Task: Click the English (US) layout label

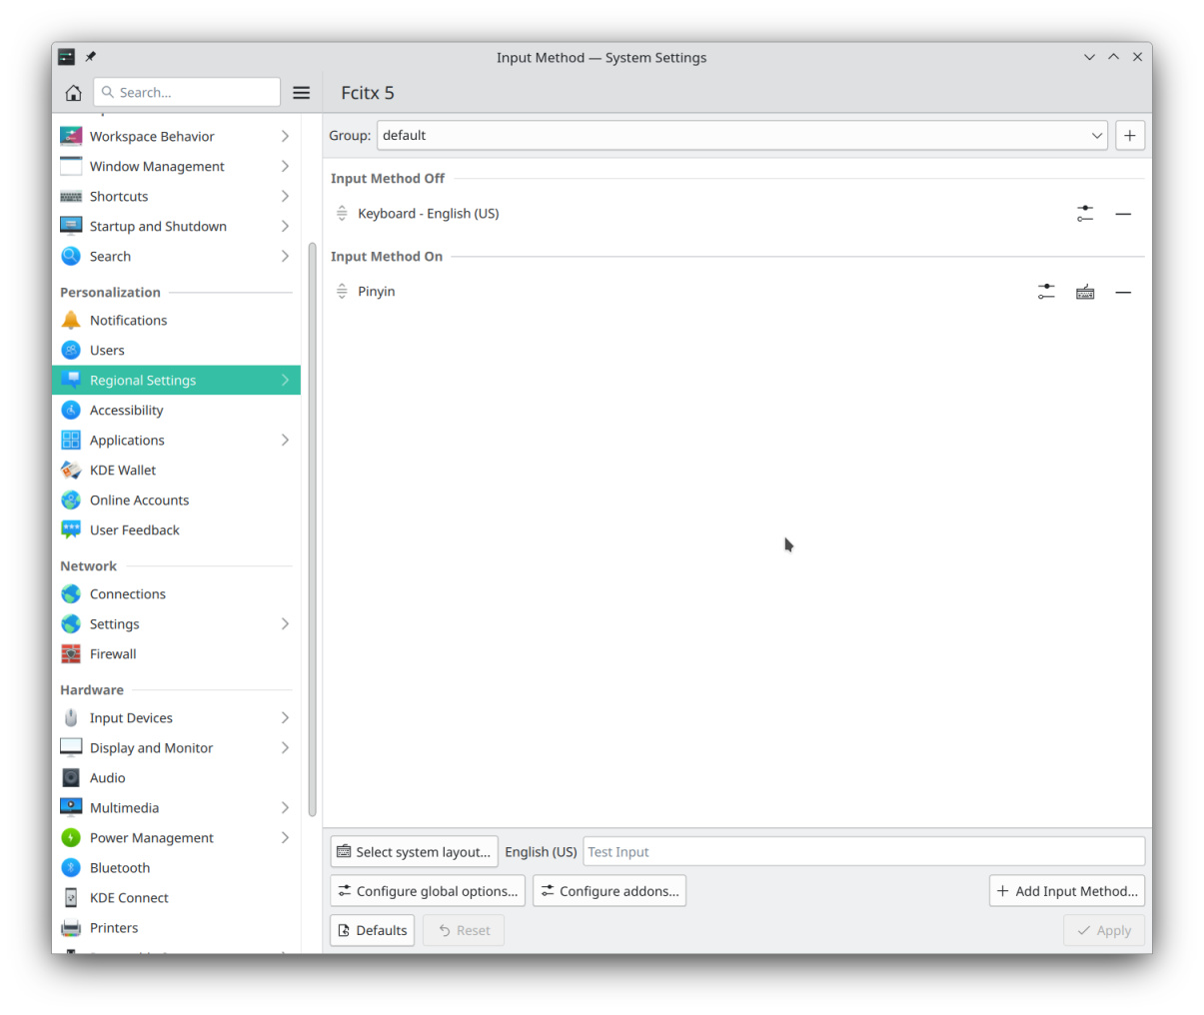Action: tap(541, 852)
